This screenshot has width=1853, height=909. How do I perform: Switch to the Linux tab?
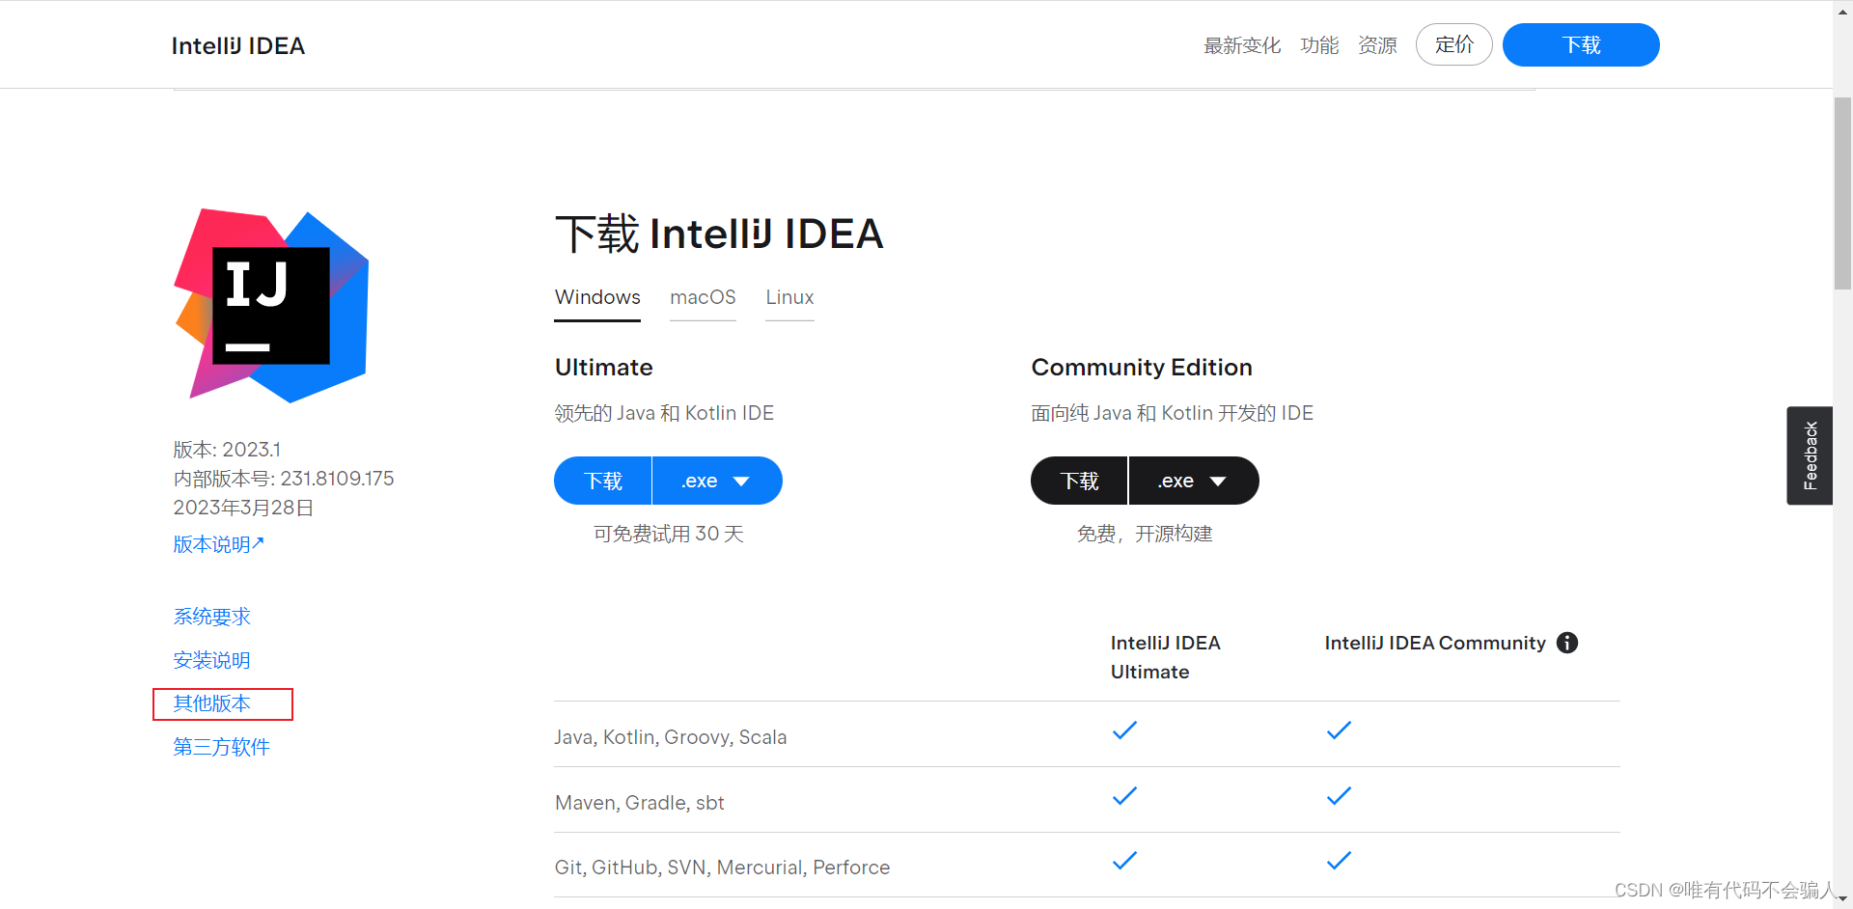(789, 297)
